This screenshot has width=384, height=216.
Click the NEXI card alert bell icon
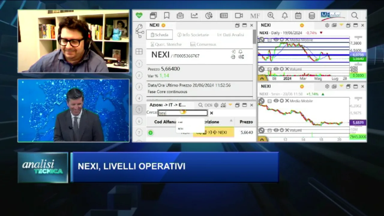pos(240,52)
